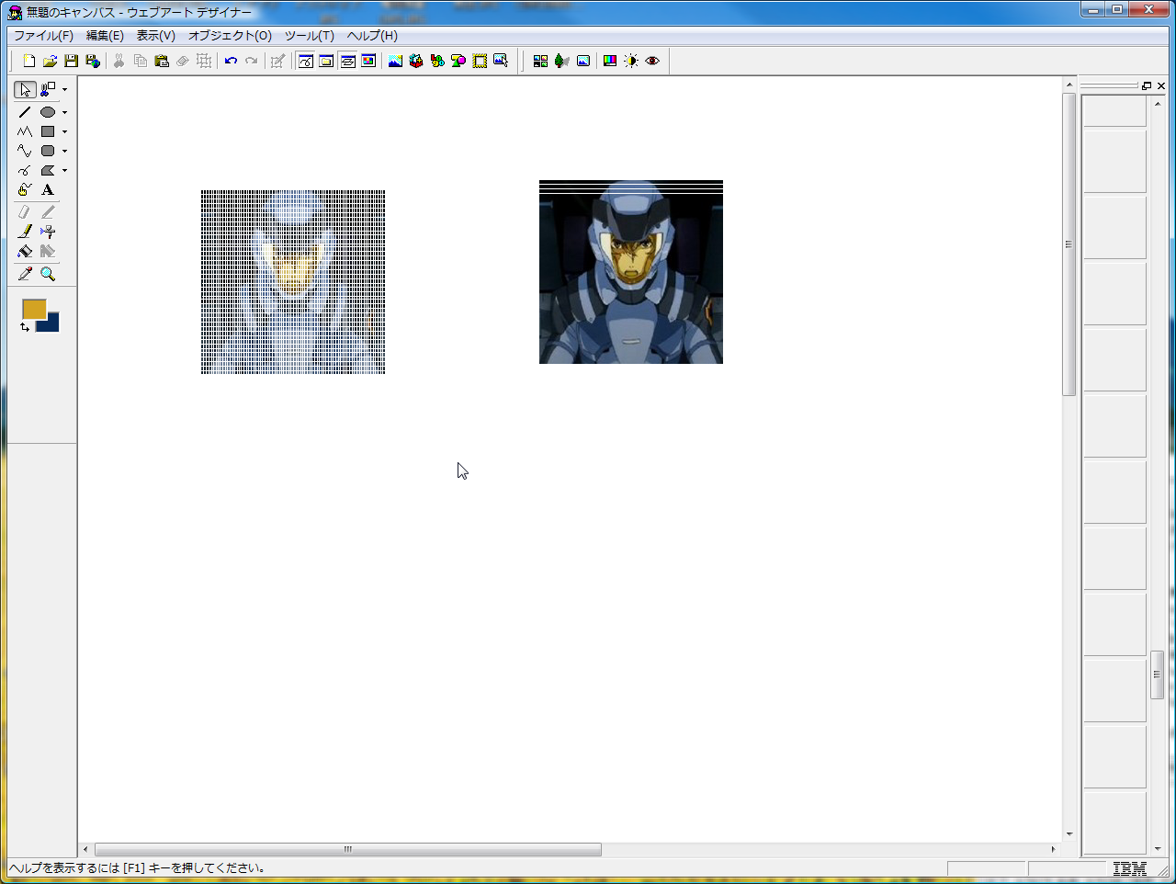Screen dimensions: 1176x884
Task: Float the right side panel window
Action: click(x=1147, y=85)
